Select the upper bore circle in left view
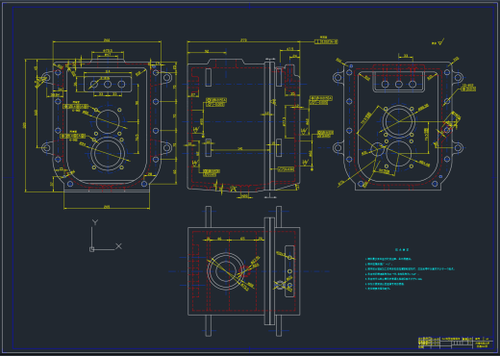This screenshot has height=356, width=500. click(x=108, y=121)
